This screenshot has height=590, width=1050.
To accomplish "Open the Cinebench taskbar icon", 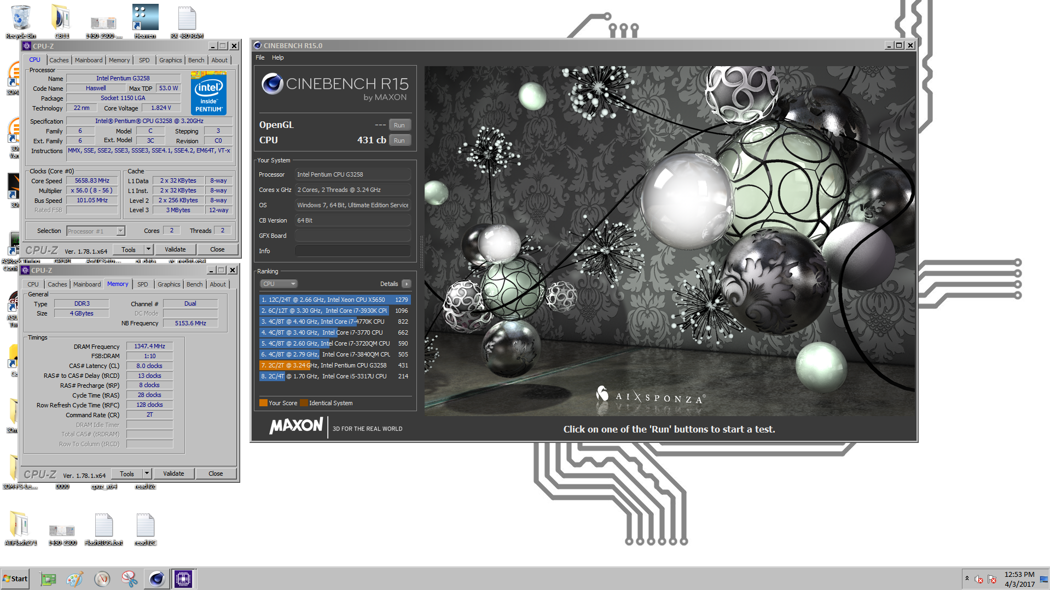I will 156,579.
